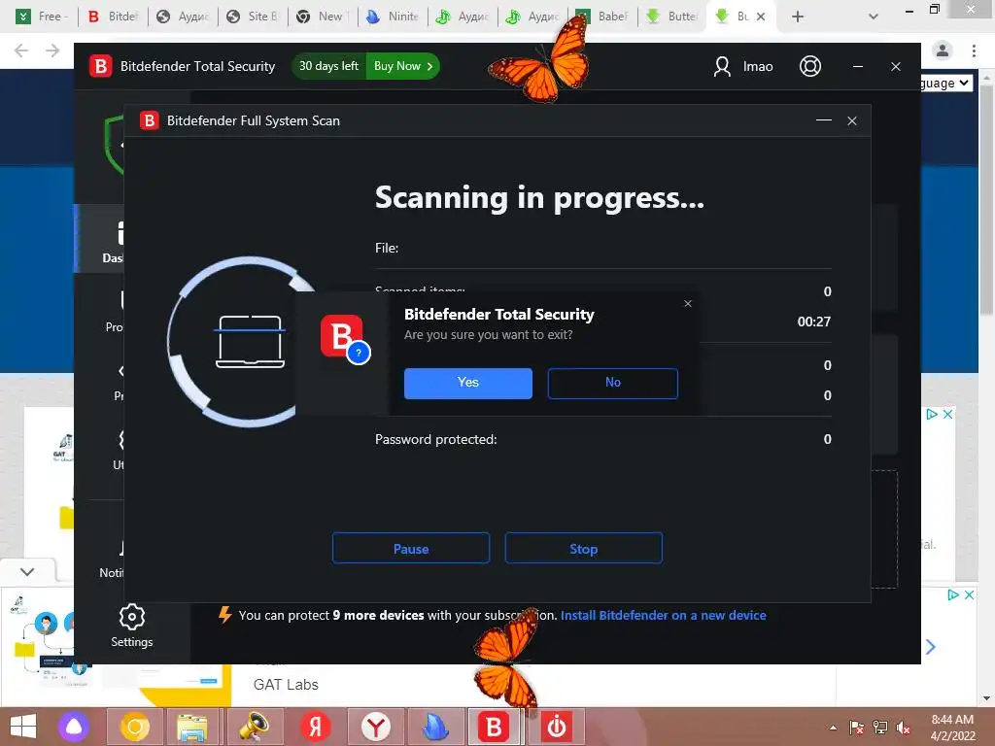Open a new browser tab with plus
Image resolution: width=995 pixels, height=746 pixels.
[x=798, y=17]
